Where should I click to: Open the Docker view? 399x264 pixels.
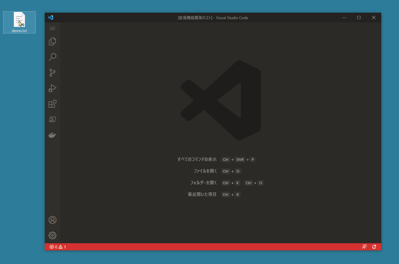click(x=52, y=135)
